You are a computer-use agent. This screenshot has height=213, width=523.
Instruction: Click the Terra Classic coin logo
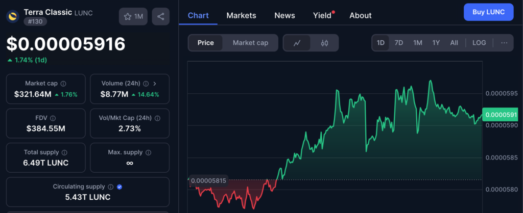12,16
